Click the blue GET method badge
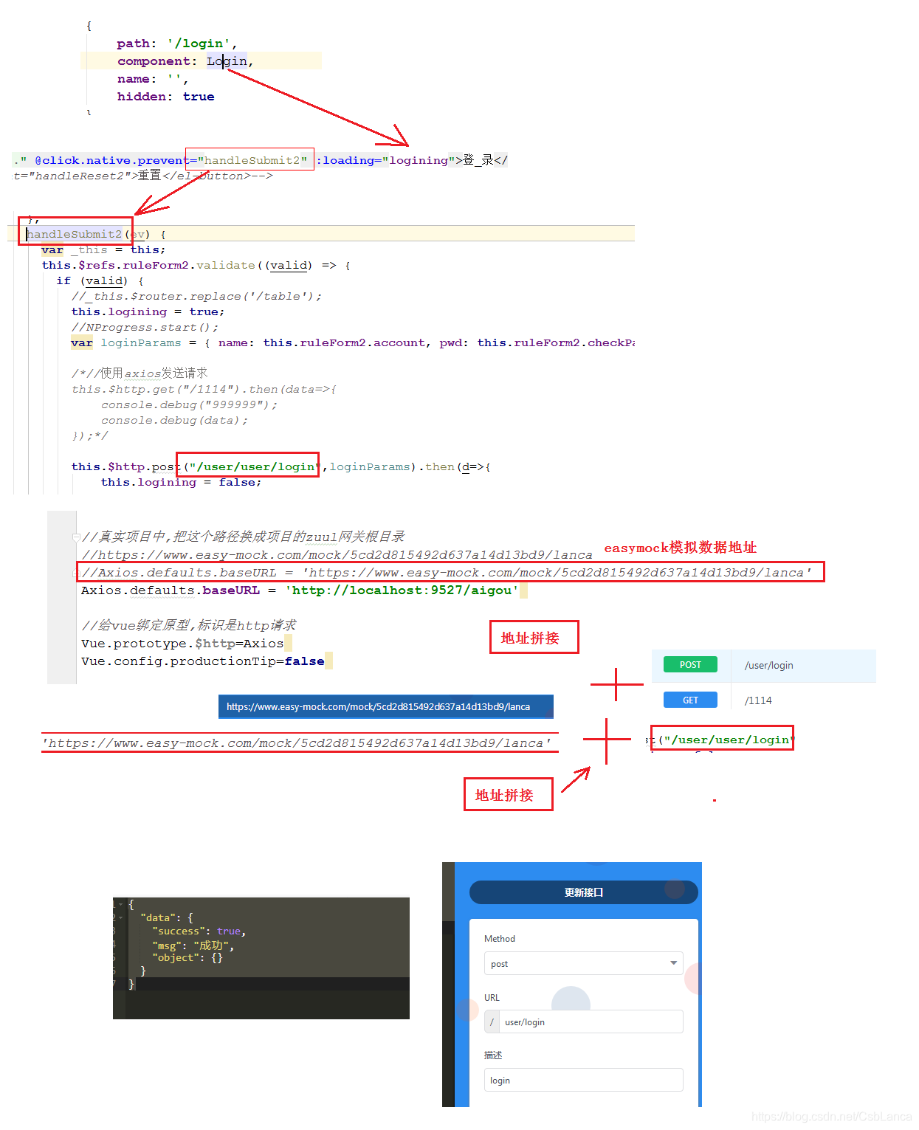The image size is (919, 1130). [x=690, y=700]
